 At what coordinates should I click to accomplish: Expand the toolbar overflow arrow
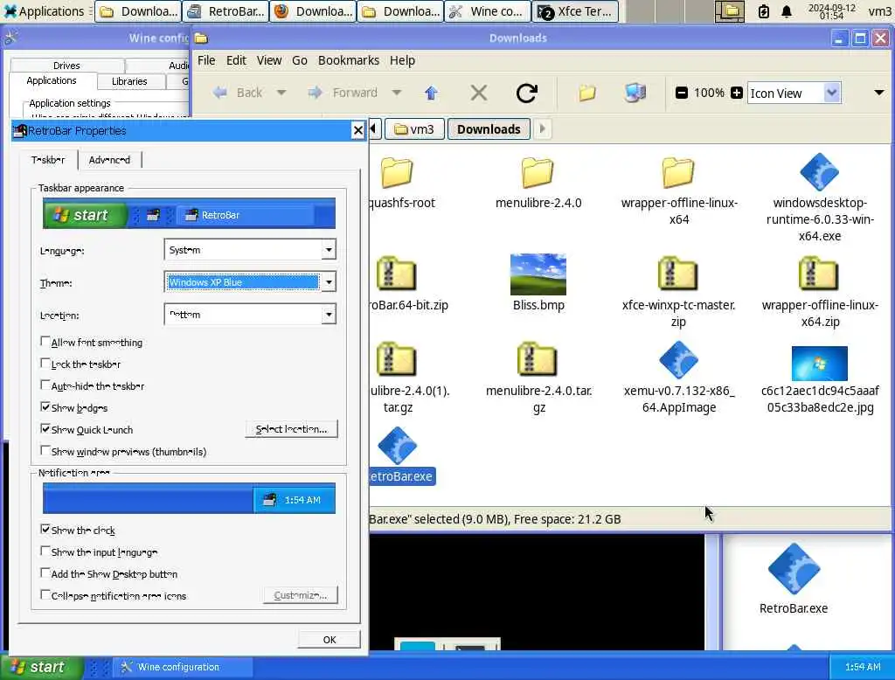(879, 93)
